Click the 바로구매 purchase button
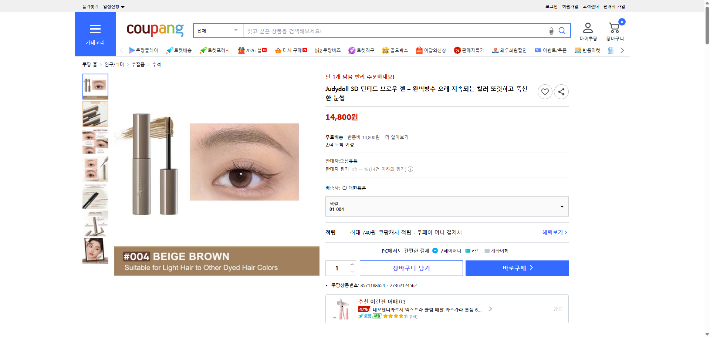710x337 pixels. click(517, 268)
